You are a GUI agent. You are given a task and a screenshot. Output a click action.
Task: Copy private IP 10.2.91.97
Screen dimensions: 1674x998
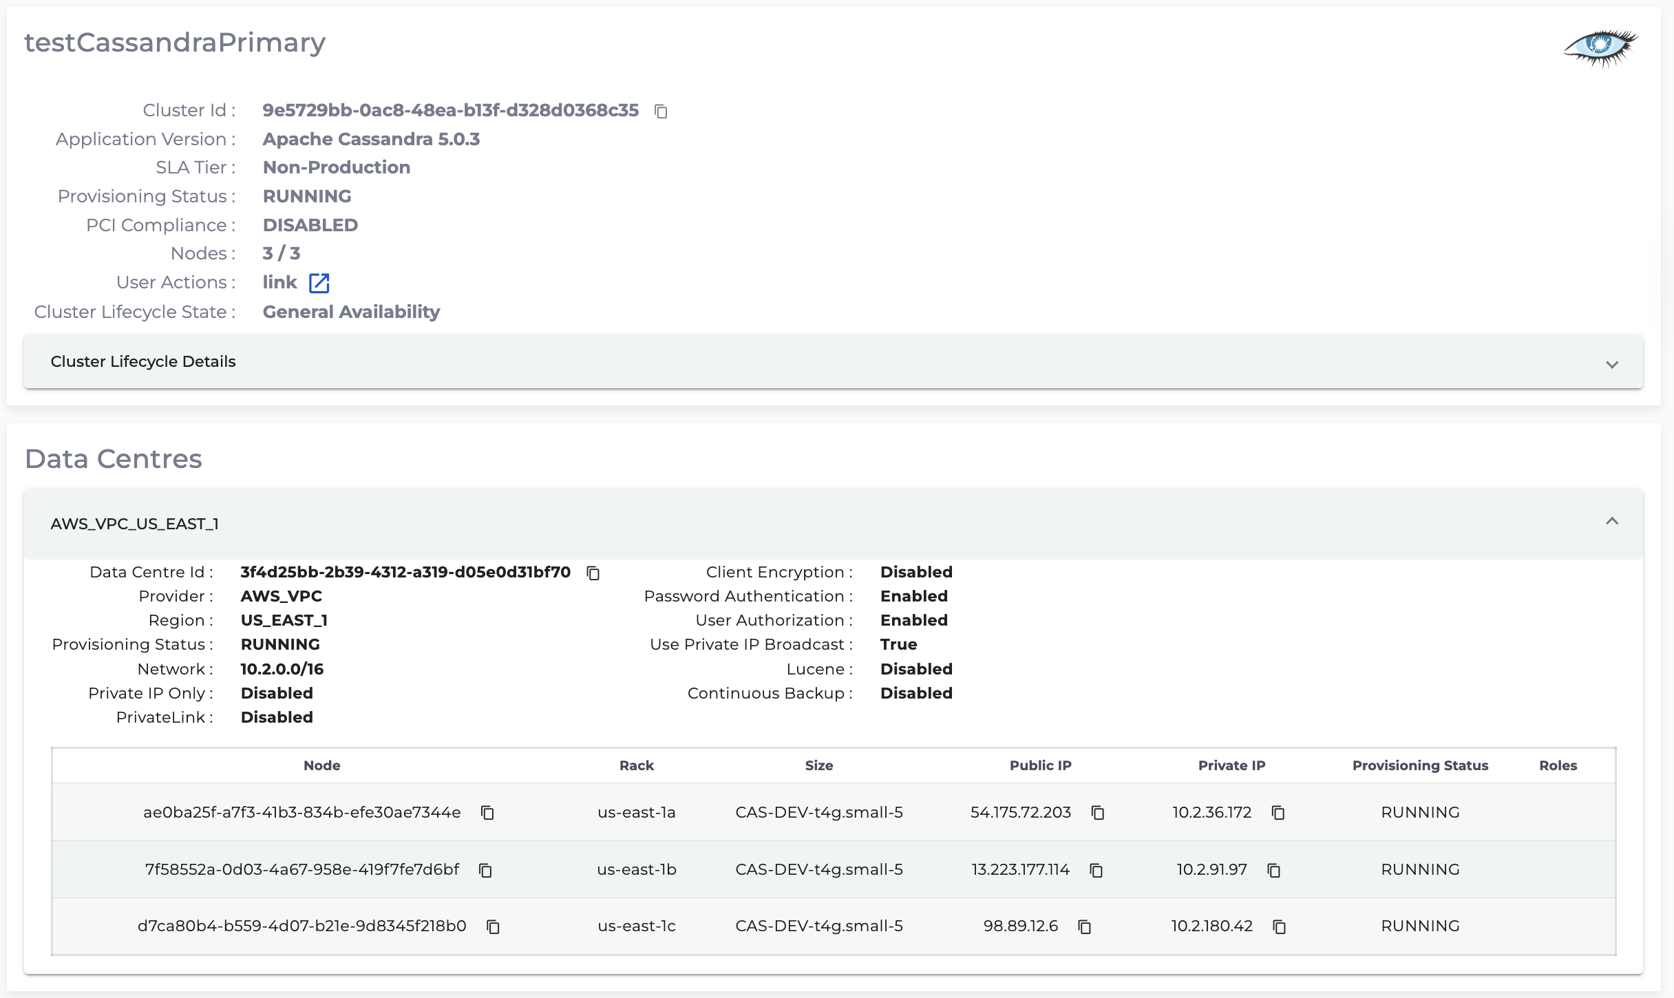[x=1274, y=871]
